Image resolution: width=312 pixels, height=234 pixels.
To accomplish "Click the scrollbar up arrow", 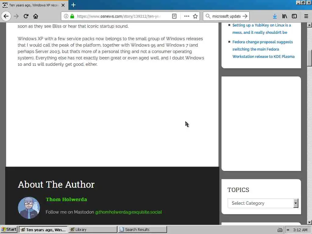I will [310, 25].
